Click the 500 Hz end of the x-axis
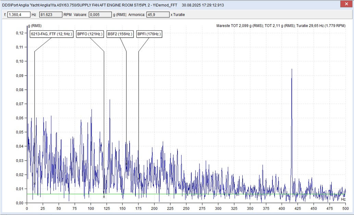Viewport: 354px width, 215px height. point(345,208)
